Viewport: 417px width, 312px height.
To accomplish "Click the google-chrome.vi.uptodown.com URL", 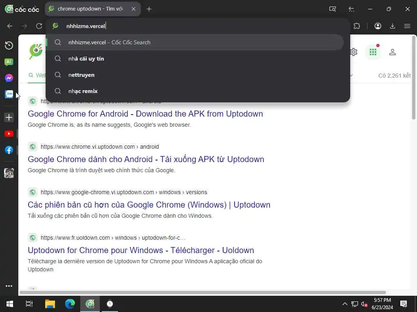I will click(x=124, y=192).
